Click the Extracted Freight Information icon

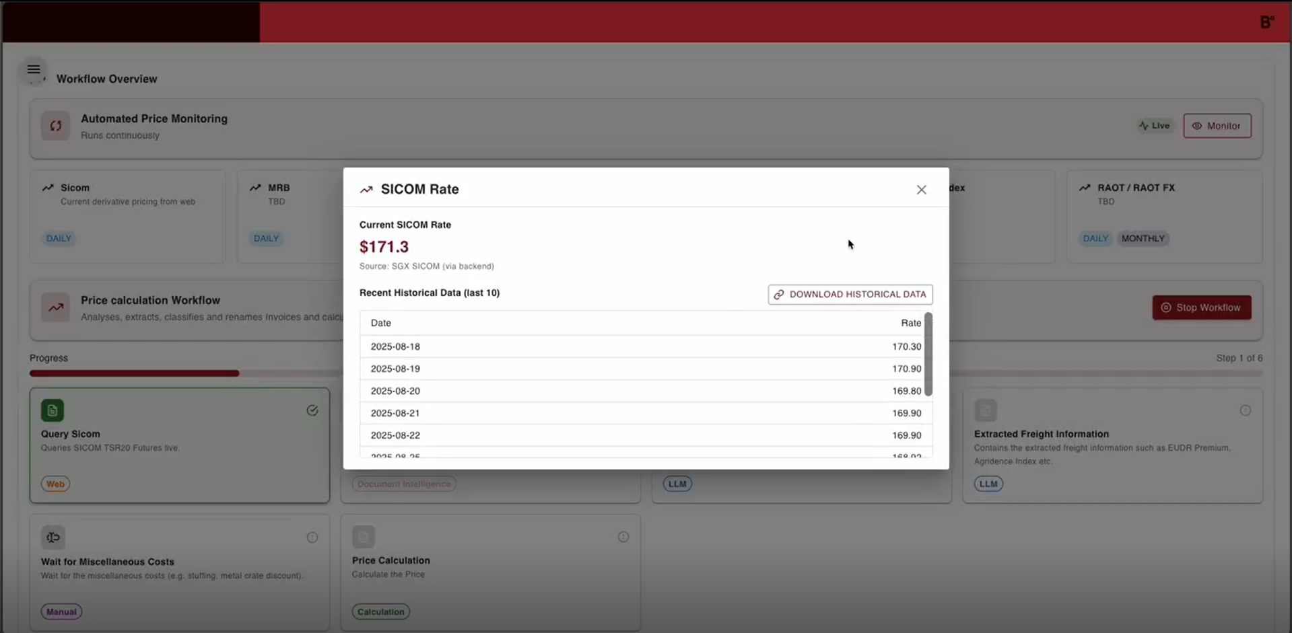985,410
